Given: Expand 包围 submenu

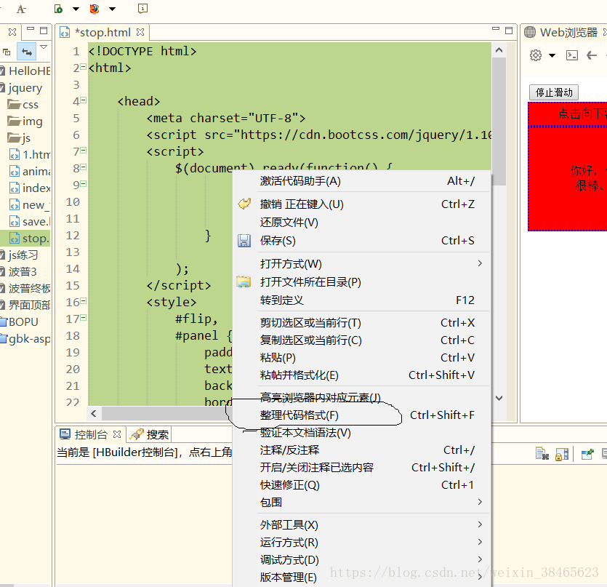Looking at the screenshot, I should pyautogui.click(x=362, y=503).
